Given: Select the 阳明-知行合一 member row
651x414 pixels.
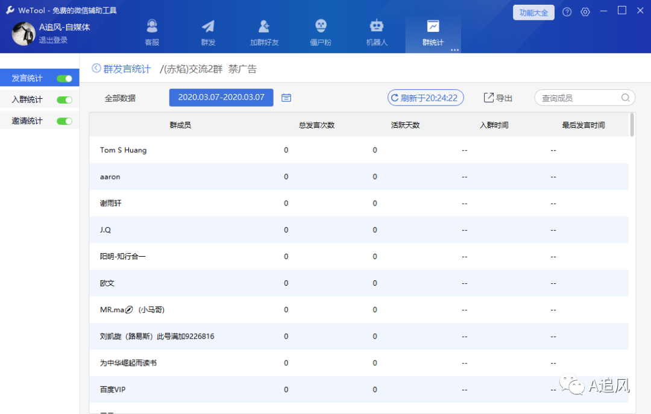Looking at the screenshot, I should (x=359, y=256).
